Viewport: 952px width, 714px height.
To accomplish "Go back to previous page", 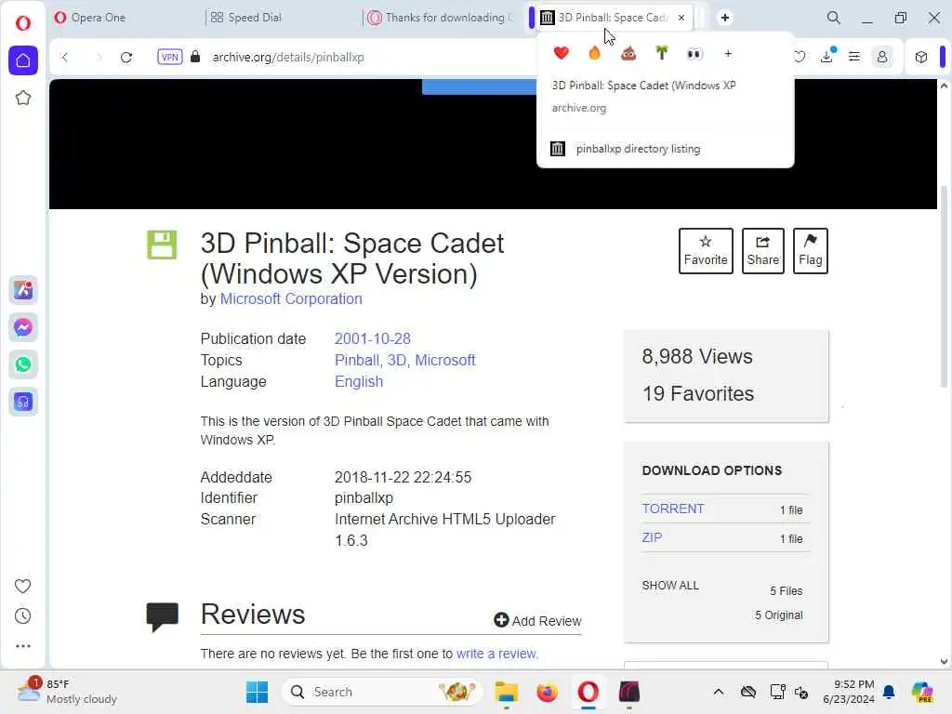I will coord(65,57).
